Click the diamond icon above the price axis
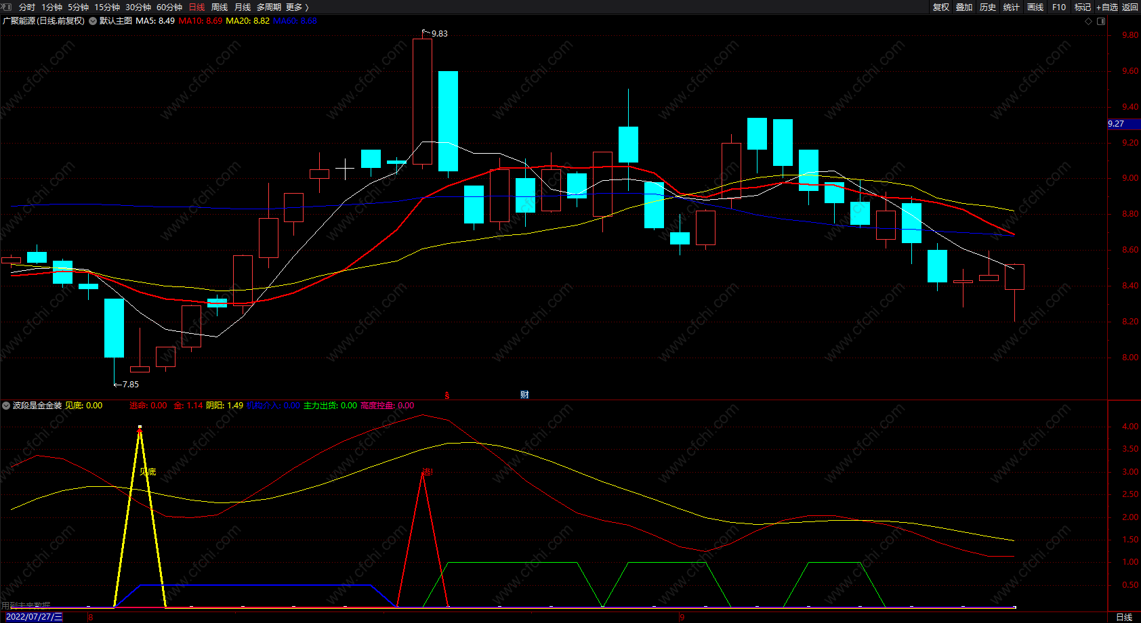 point(1089,21)
